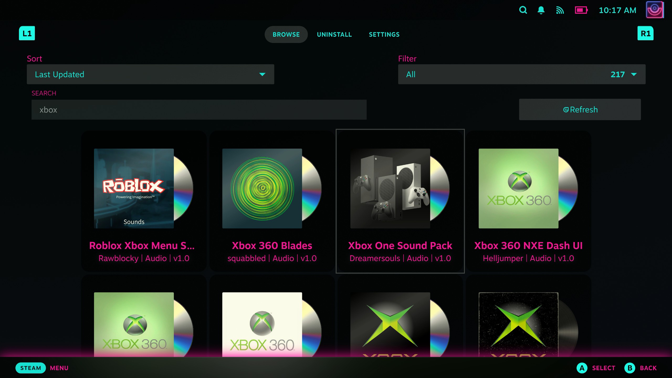Image resolution: width=672 pixels, height=378 pixels.
Task: Click the notifications bell icon
Action: 541,10
